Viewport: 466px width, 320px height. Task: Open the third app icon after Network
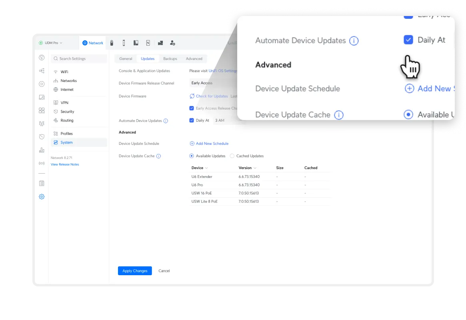[136, 43]
